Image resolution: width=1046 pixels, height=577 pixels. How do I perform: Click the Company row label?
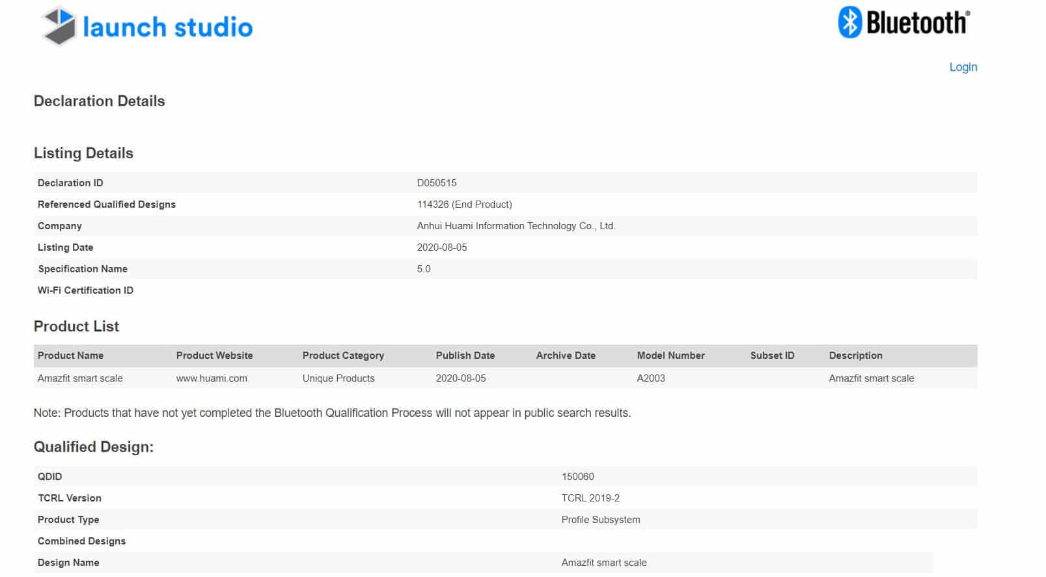(60, 226)
